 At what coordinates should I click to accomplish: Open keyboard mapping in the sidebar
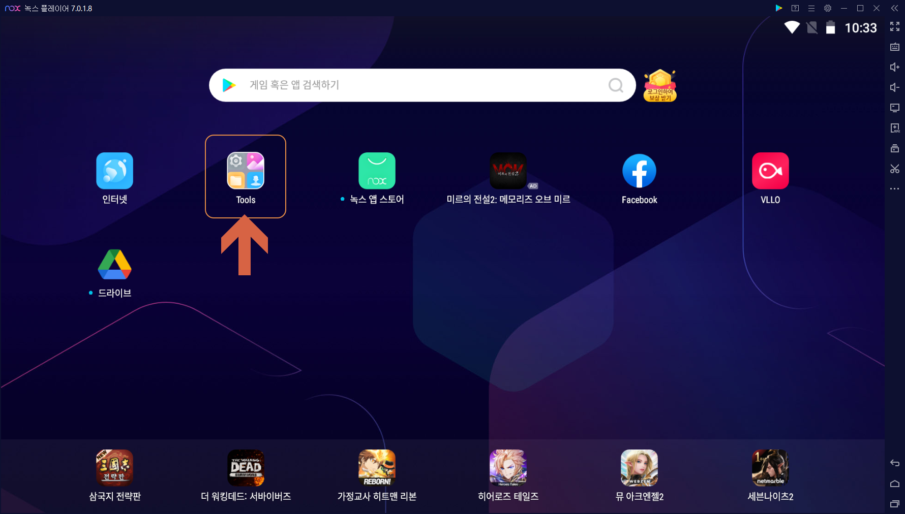point(895,47)
